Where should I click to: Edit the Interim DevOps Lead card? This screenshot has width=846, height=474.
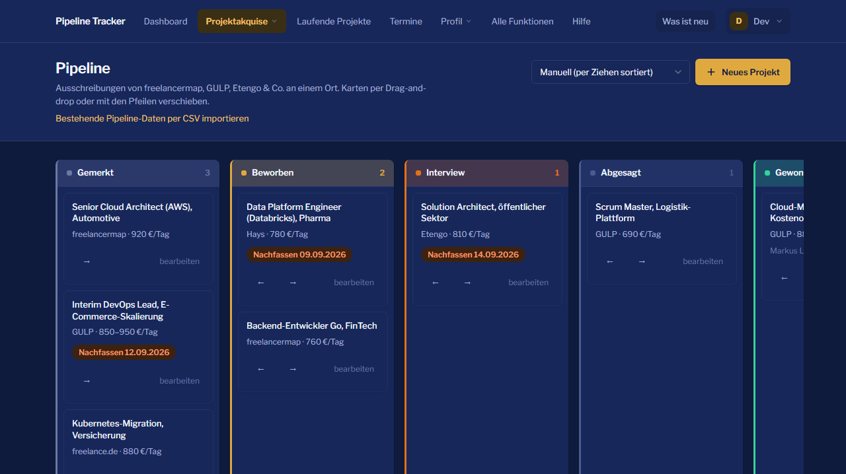click(179, 381)
